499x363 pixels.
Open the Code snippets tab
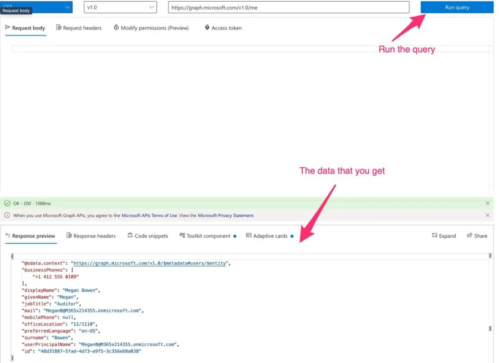[147, 236]
